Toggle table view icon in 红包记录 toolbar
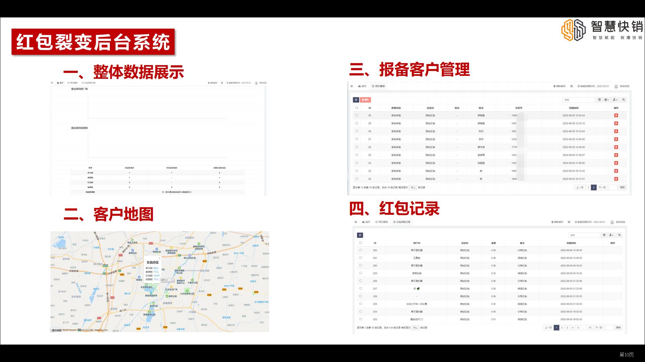Viewport: 645px width, 362px height. (604, 235)
